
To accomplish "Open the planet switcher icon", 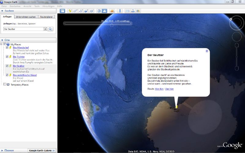I will click(x=112, y=11).
